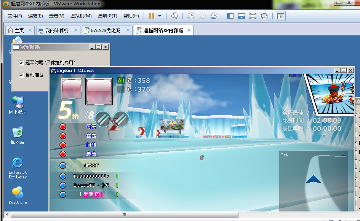360x221 pixels.
Task: Select the 回收站 desktop icon
Action: tap(18, 135)
